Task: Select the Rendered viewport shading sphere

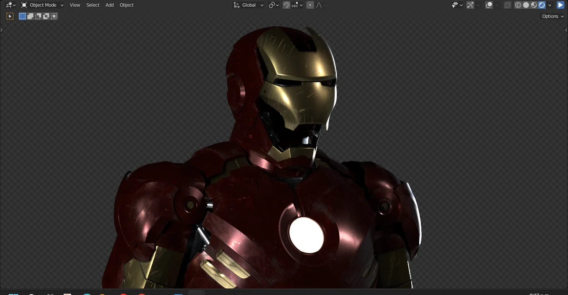Action: pyautogui.click(x=541, y=5)
